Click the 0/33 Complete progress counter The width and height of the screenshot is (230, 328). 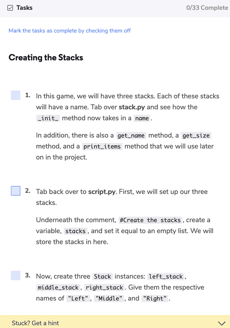point(207,8)
